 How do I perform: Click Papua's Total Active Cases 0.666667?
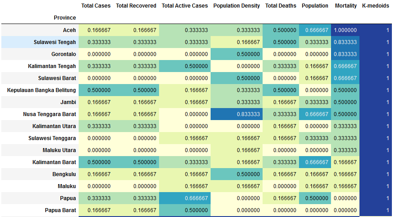185,198
